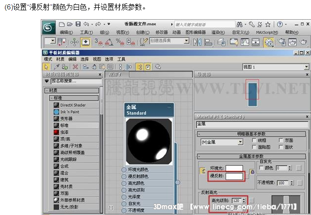
Task: Click the 不透明度 map button square
Action: (300, 183)
